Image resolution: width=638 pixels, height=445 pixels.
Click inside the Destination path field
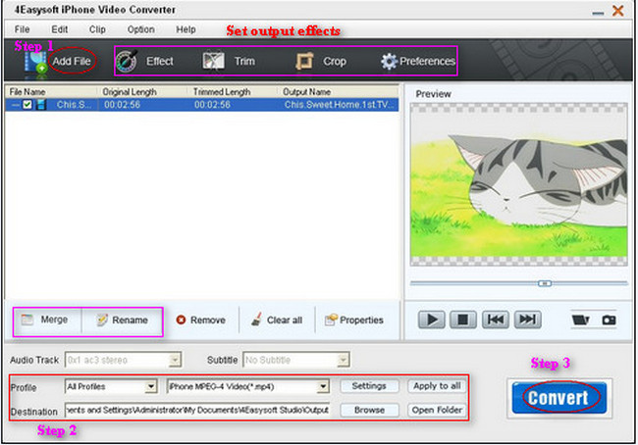pos(197,410)
